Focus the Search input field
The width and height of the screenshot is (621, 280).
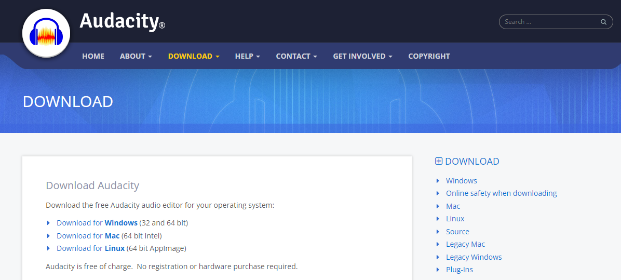(556, 22)
